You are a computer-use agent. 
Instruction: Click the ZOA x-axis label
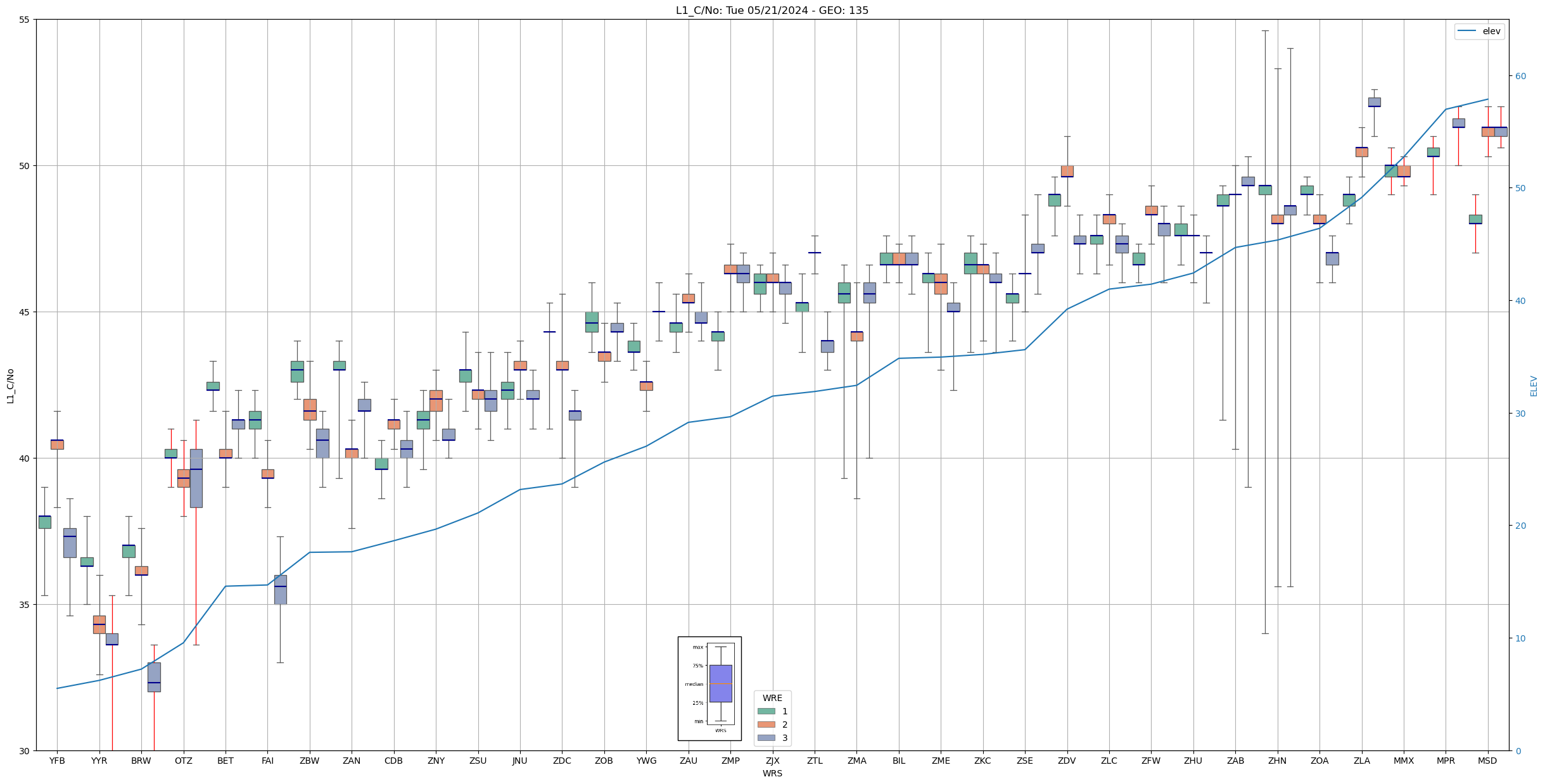pyautogui.click(x=1319, y=761)
